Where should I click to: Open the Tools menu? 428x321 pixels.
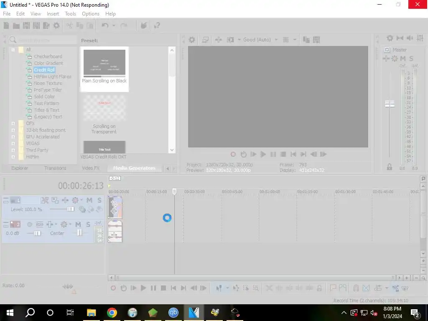pos(70,14)
